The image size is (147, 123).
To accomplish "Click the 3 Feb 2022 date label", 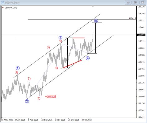I will click(87, 120).
